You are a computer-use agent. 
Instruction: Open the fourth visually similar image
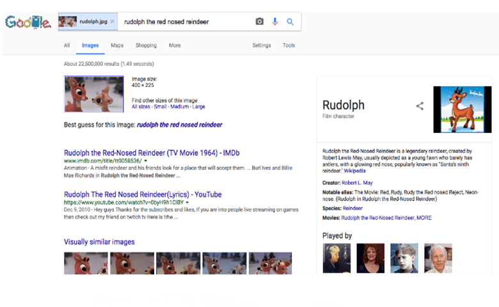pyautogui.click(x=225, y=263)
